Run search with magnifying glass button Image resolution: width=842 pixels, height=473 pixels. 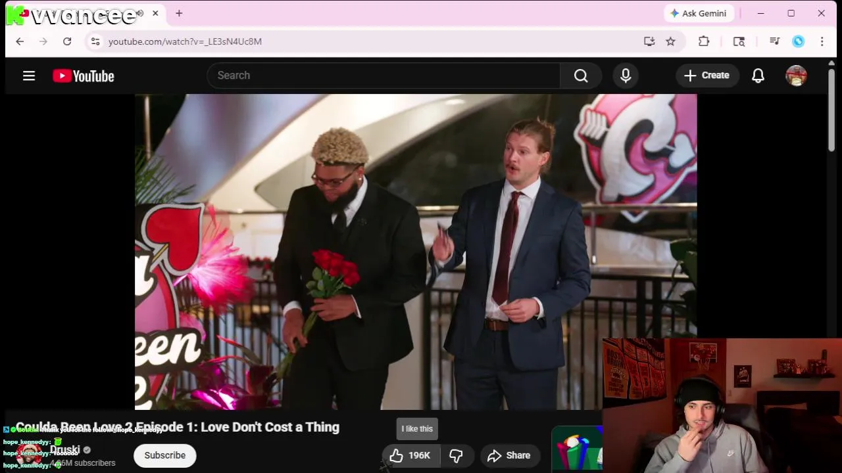[581, 76]
